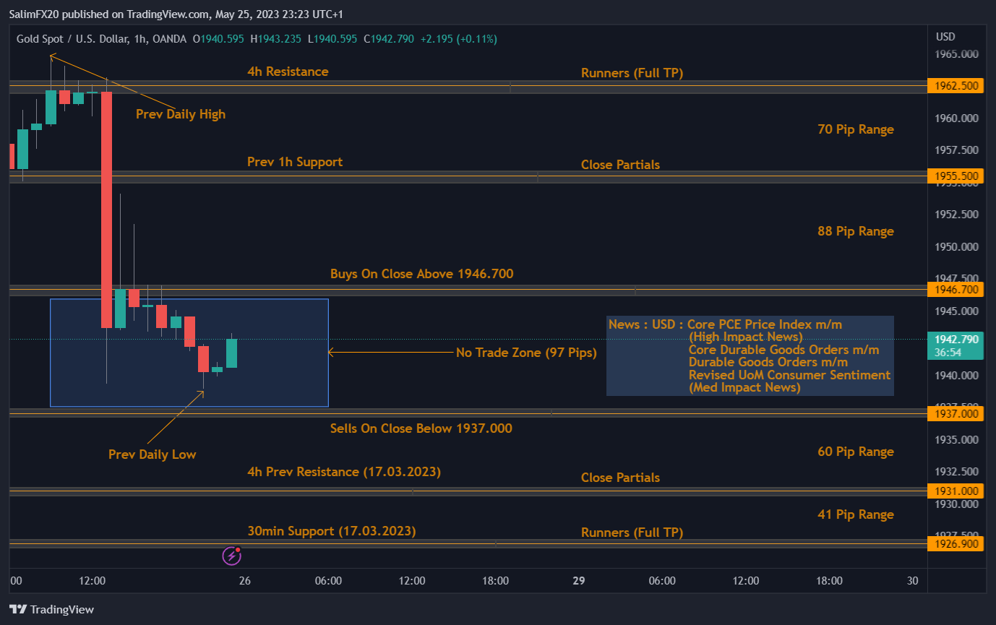This screenshot has width=996, height=625.
Task: Click the 29 date label on the time axis
Action: tap(578, 580)
